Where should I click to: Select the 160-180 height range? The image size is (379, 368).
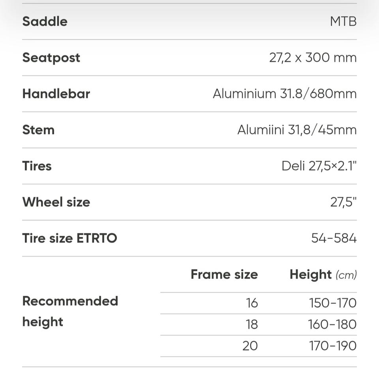click(332, 324)
